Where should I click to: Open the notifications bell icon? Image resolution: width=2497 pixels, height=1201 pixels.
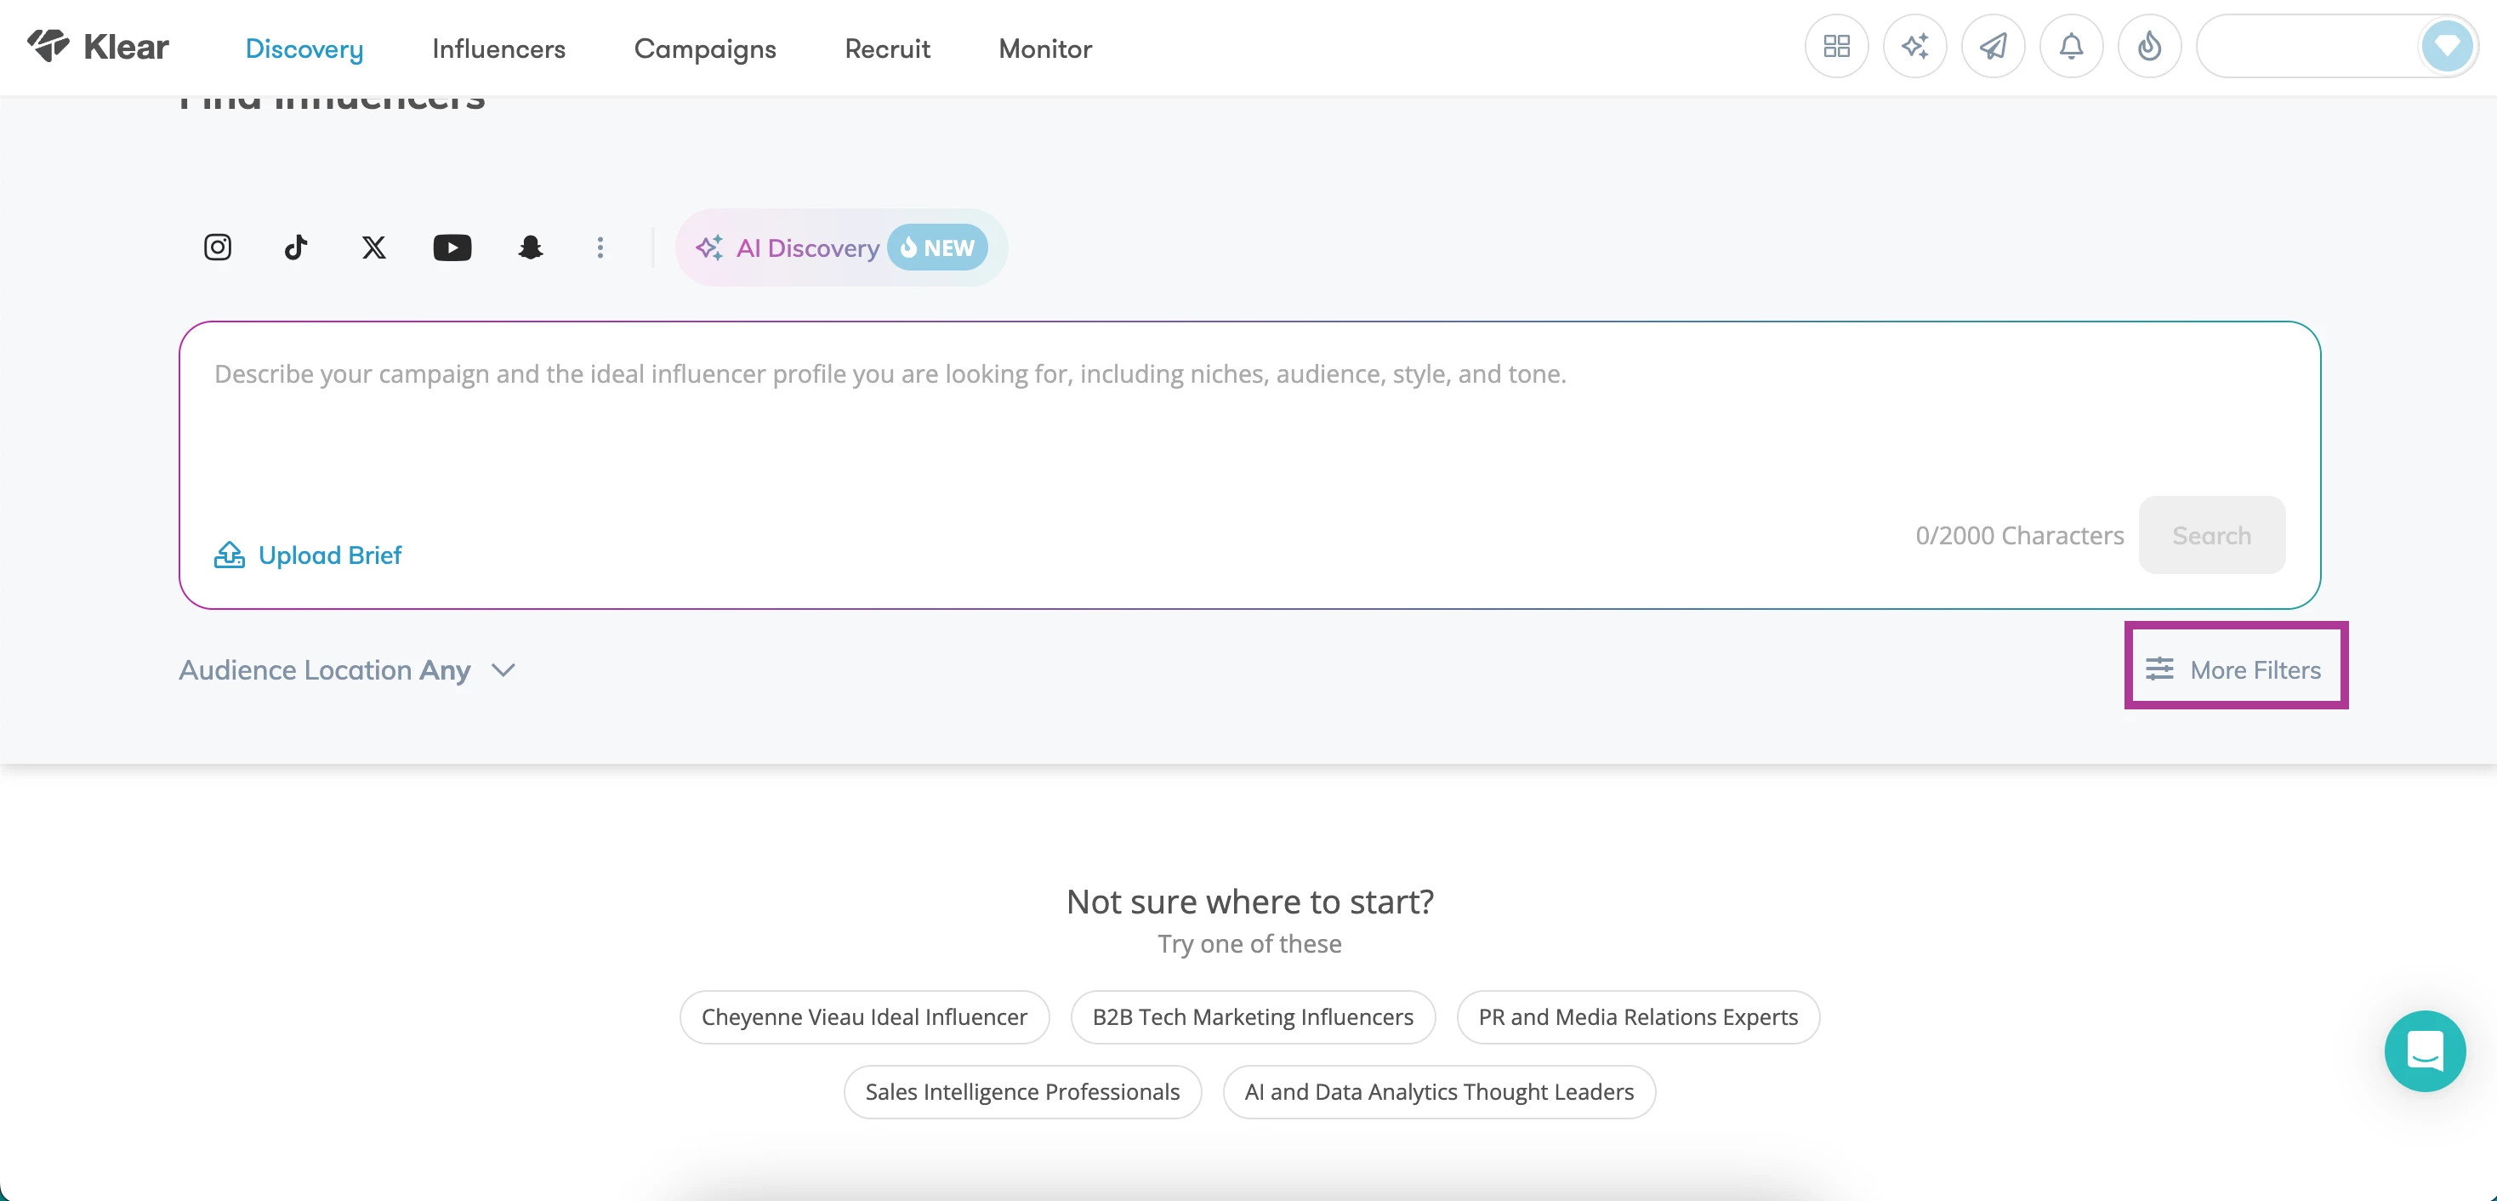point(2071,47)
